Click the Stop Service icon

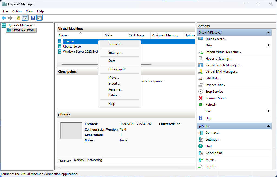(x=201, y=92)
